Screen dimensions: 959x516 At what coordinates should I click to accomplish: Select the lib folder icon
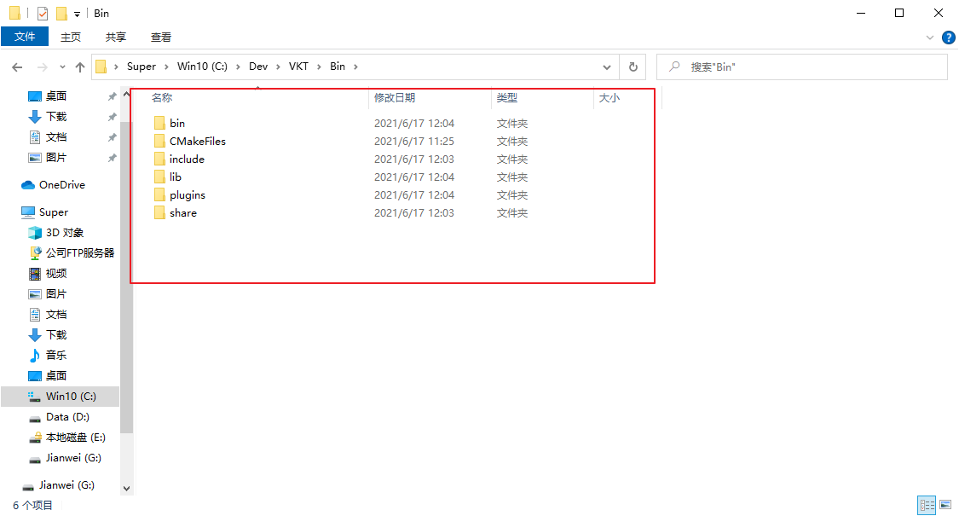159,177
